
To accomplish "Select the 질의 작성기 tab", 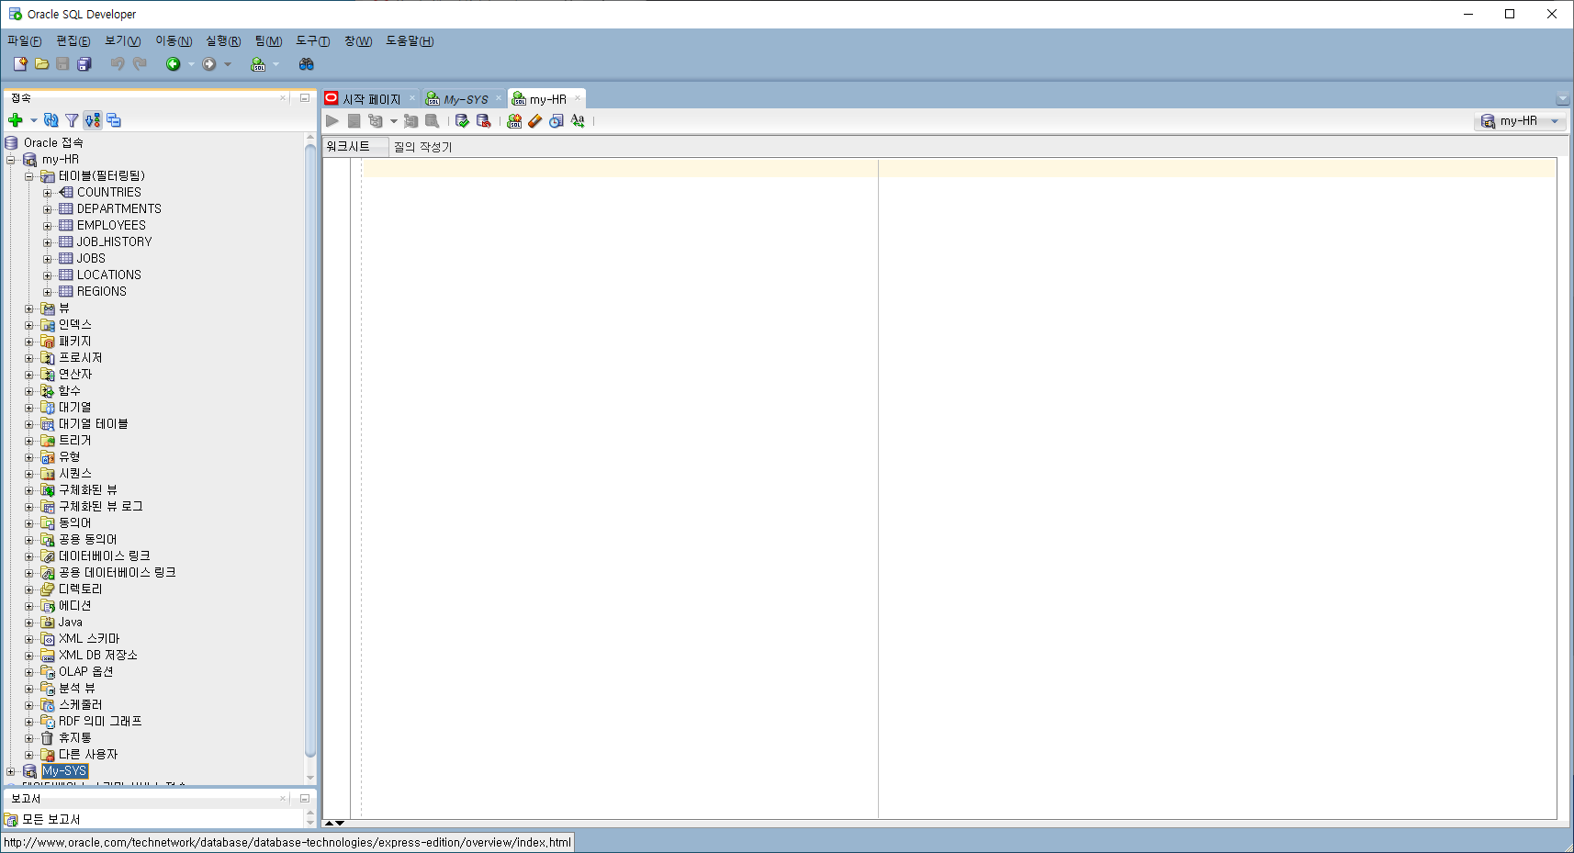I will tap(423, 147).
